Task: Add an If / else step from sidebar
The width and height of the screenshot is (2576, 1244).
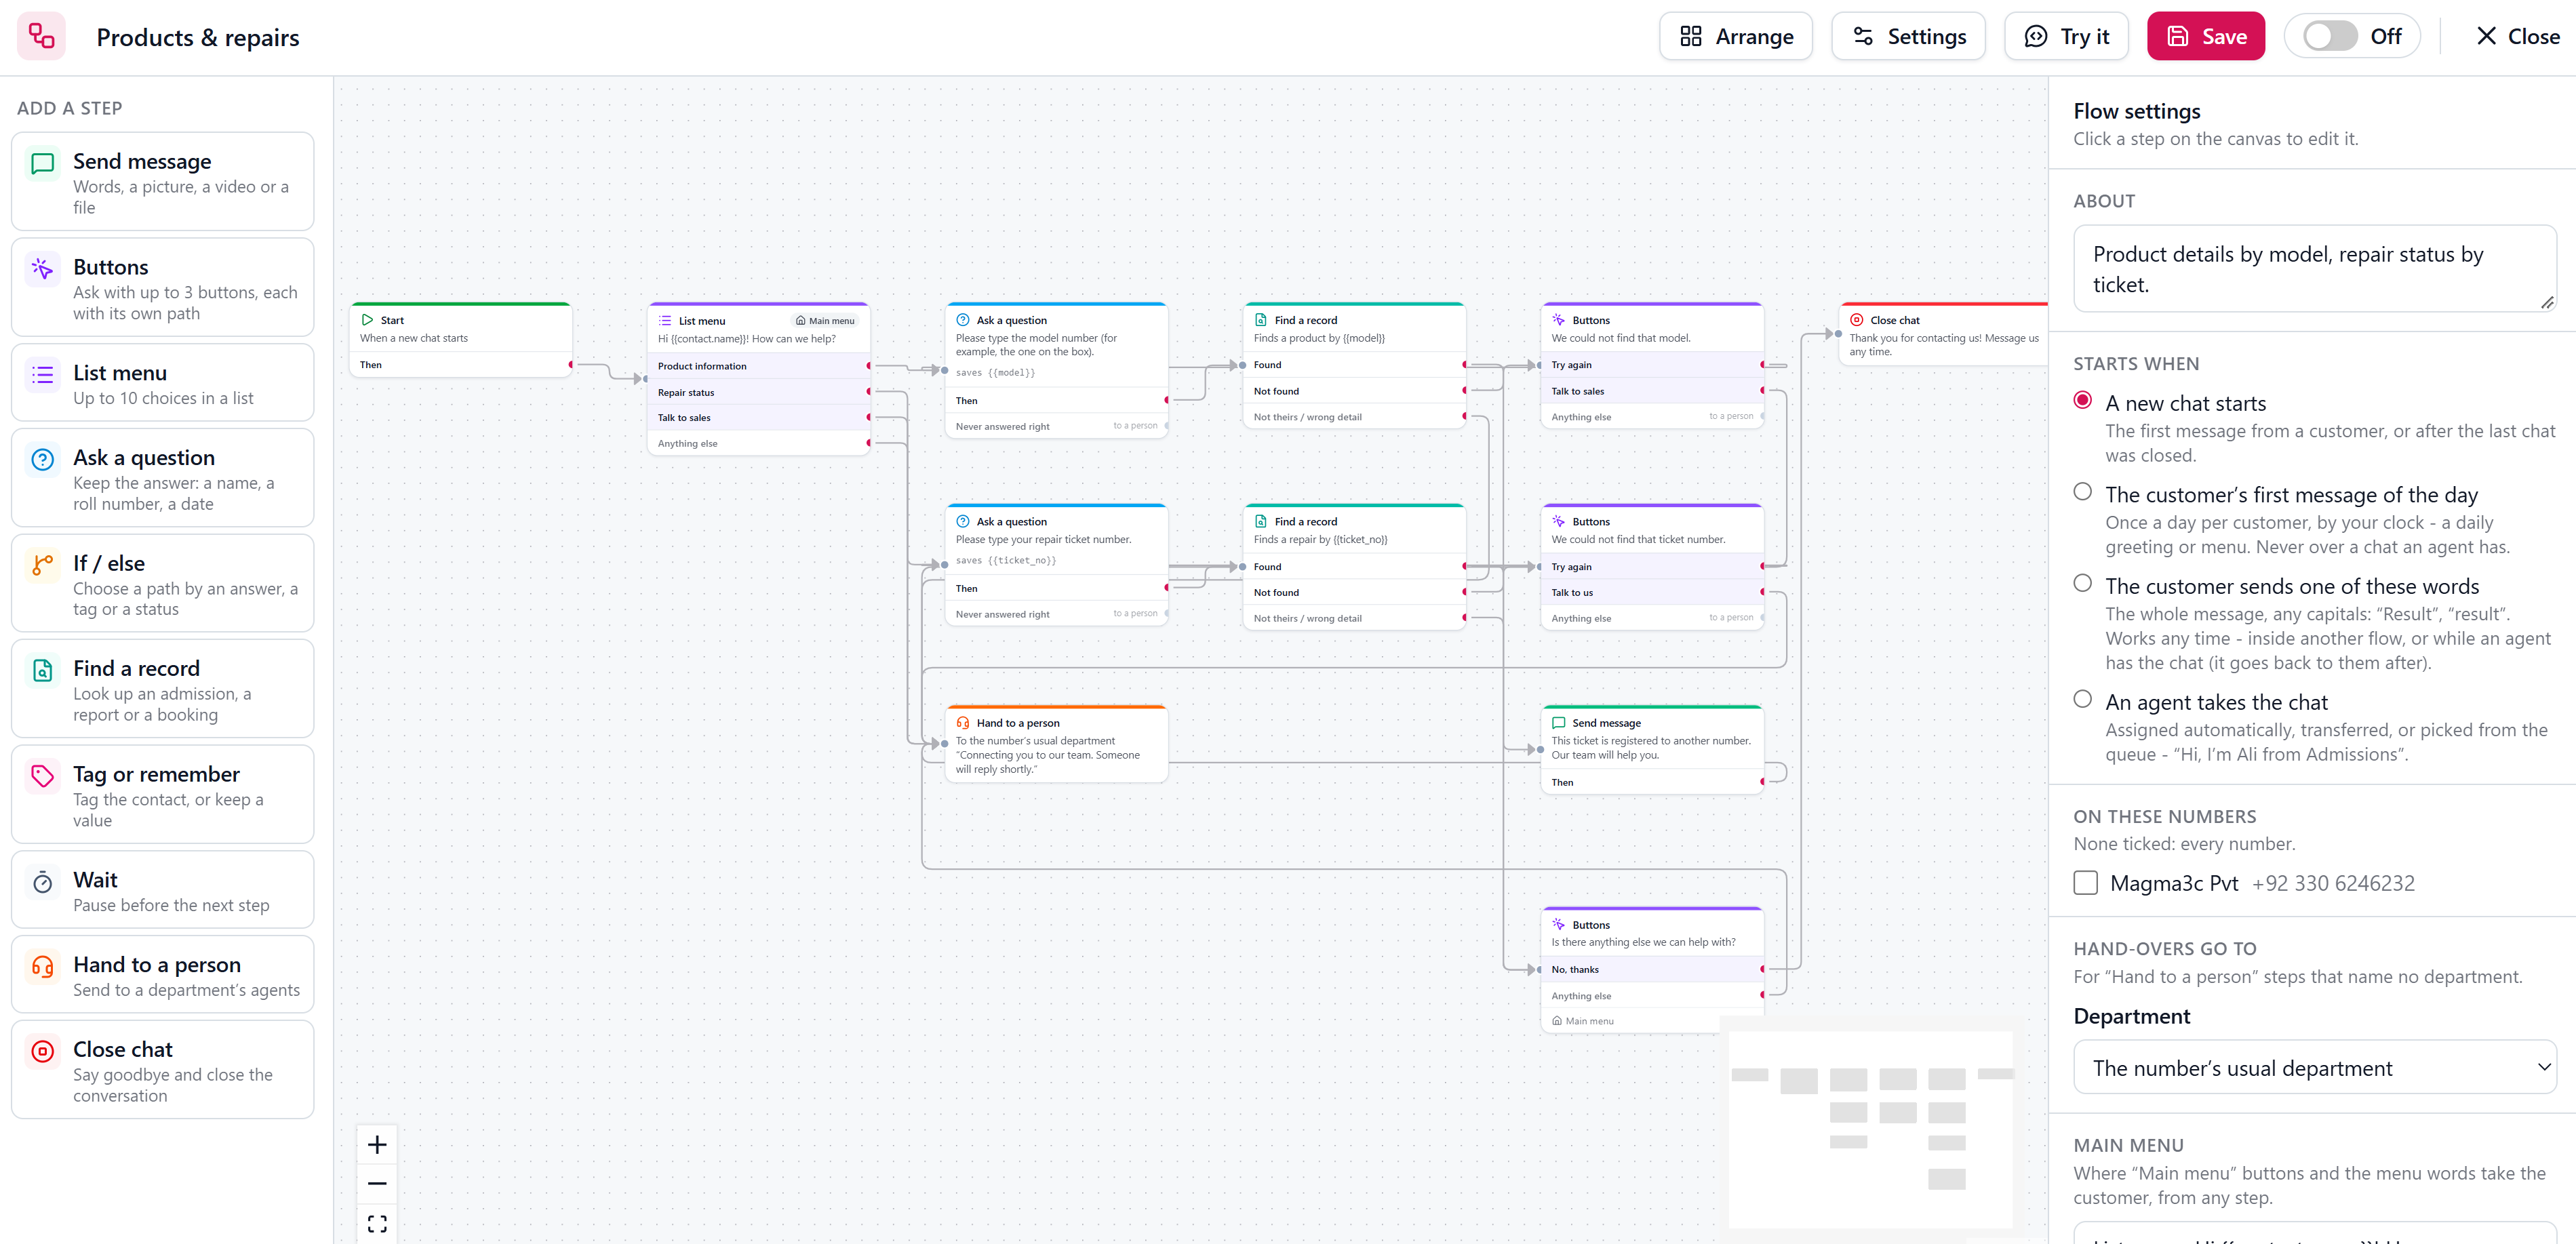Action: click(x=162, y=584)
